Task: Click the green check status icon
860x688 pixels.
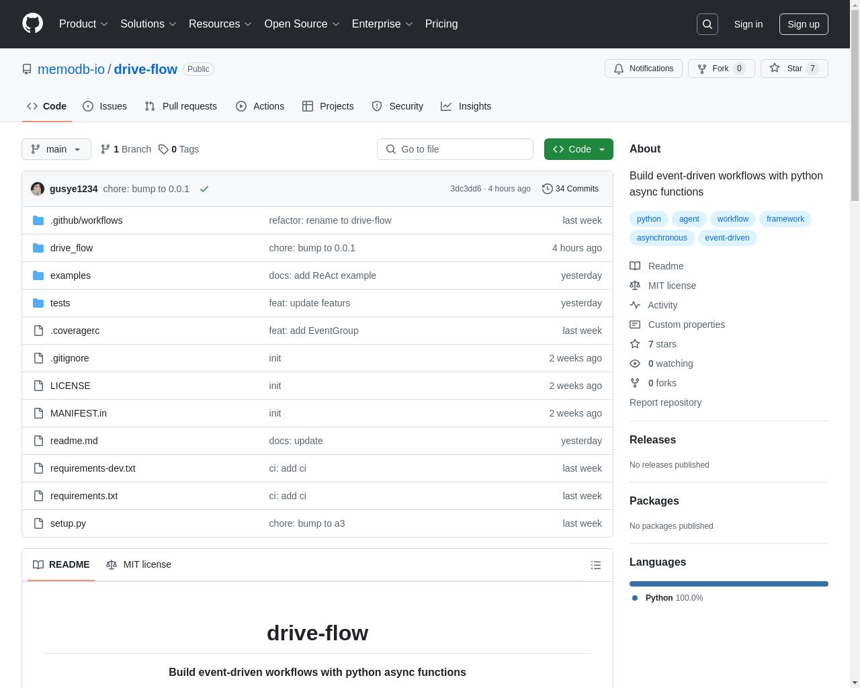Action: coord(204,189)
